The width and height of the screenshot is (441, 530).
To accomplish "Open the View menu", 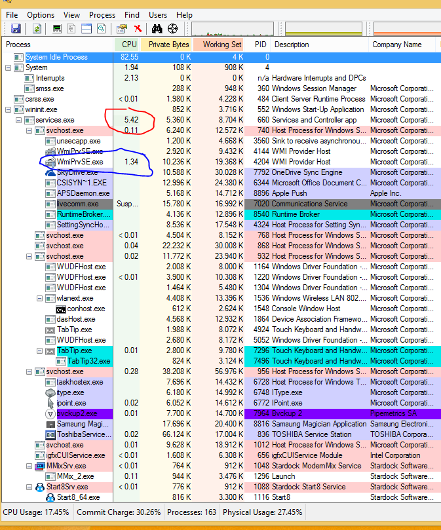I will (71, 15).
